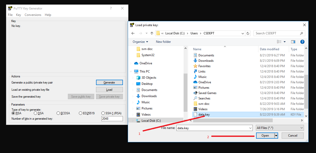
Task: Toggle the preview pane icon
Action: (293, 42)
